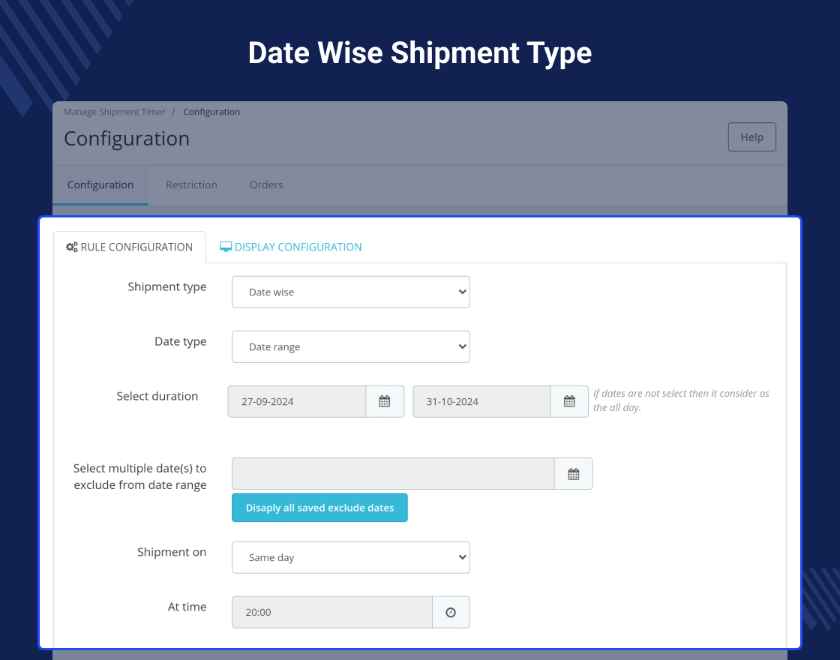Image resolution: width=840 pixels, height=660 pixels.
Task: Click 'Select multiple date(s) to exclude' label
Action: point(139,477)
